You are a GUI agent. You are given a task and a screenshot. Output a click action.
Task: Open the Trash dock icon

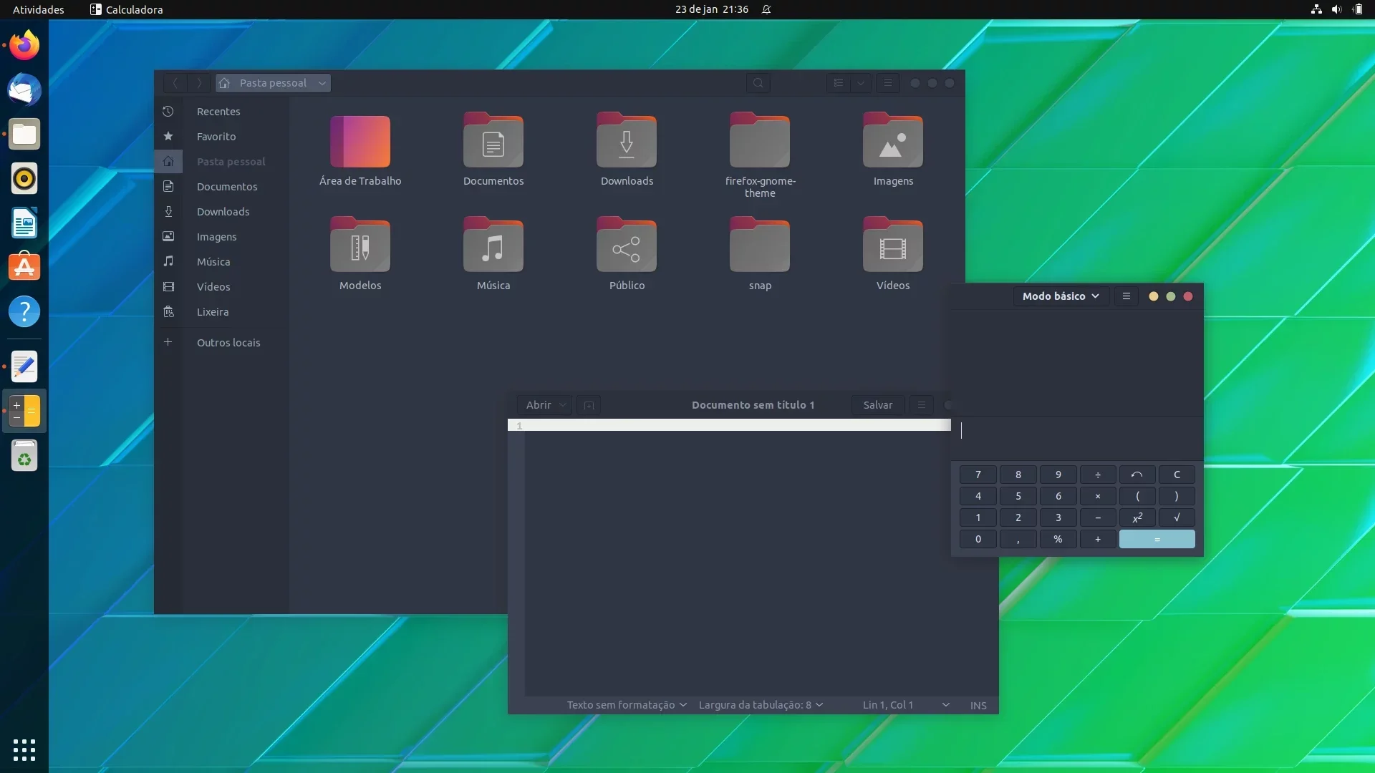(x=24, y=455)
